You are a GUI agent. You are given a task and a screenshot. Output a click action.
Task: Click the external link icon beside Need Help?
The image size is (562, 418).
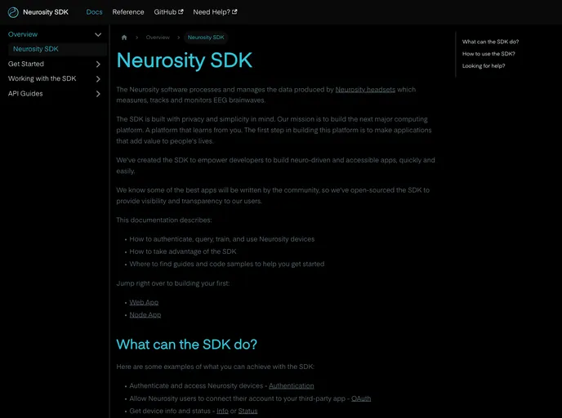point(234,11)
